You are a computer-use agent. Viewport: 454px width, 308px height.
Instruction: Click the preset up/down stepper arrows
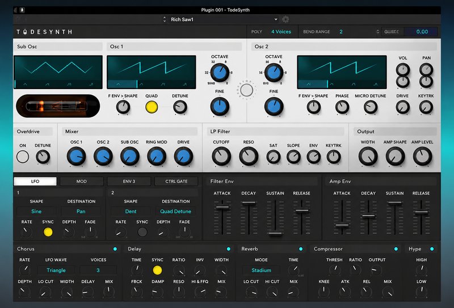165,19
